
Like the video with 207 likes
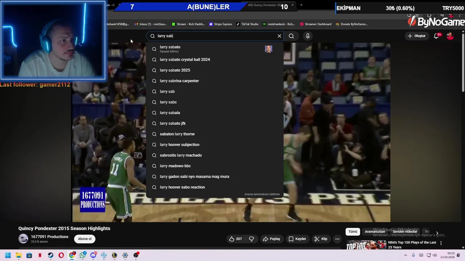(x=235, y=239)
